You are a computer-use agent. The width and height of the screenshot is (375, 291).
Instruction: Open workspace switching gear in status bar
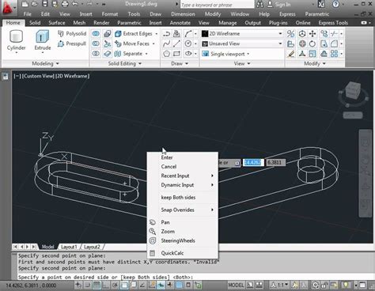(316, 285)
